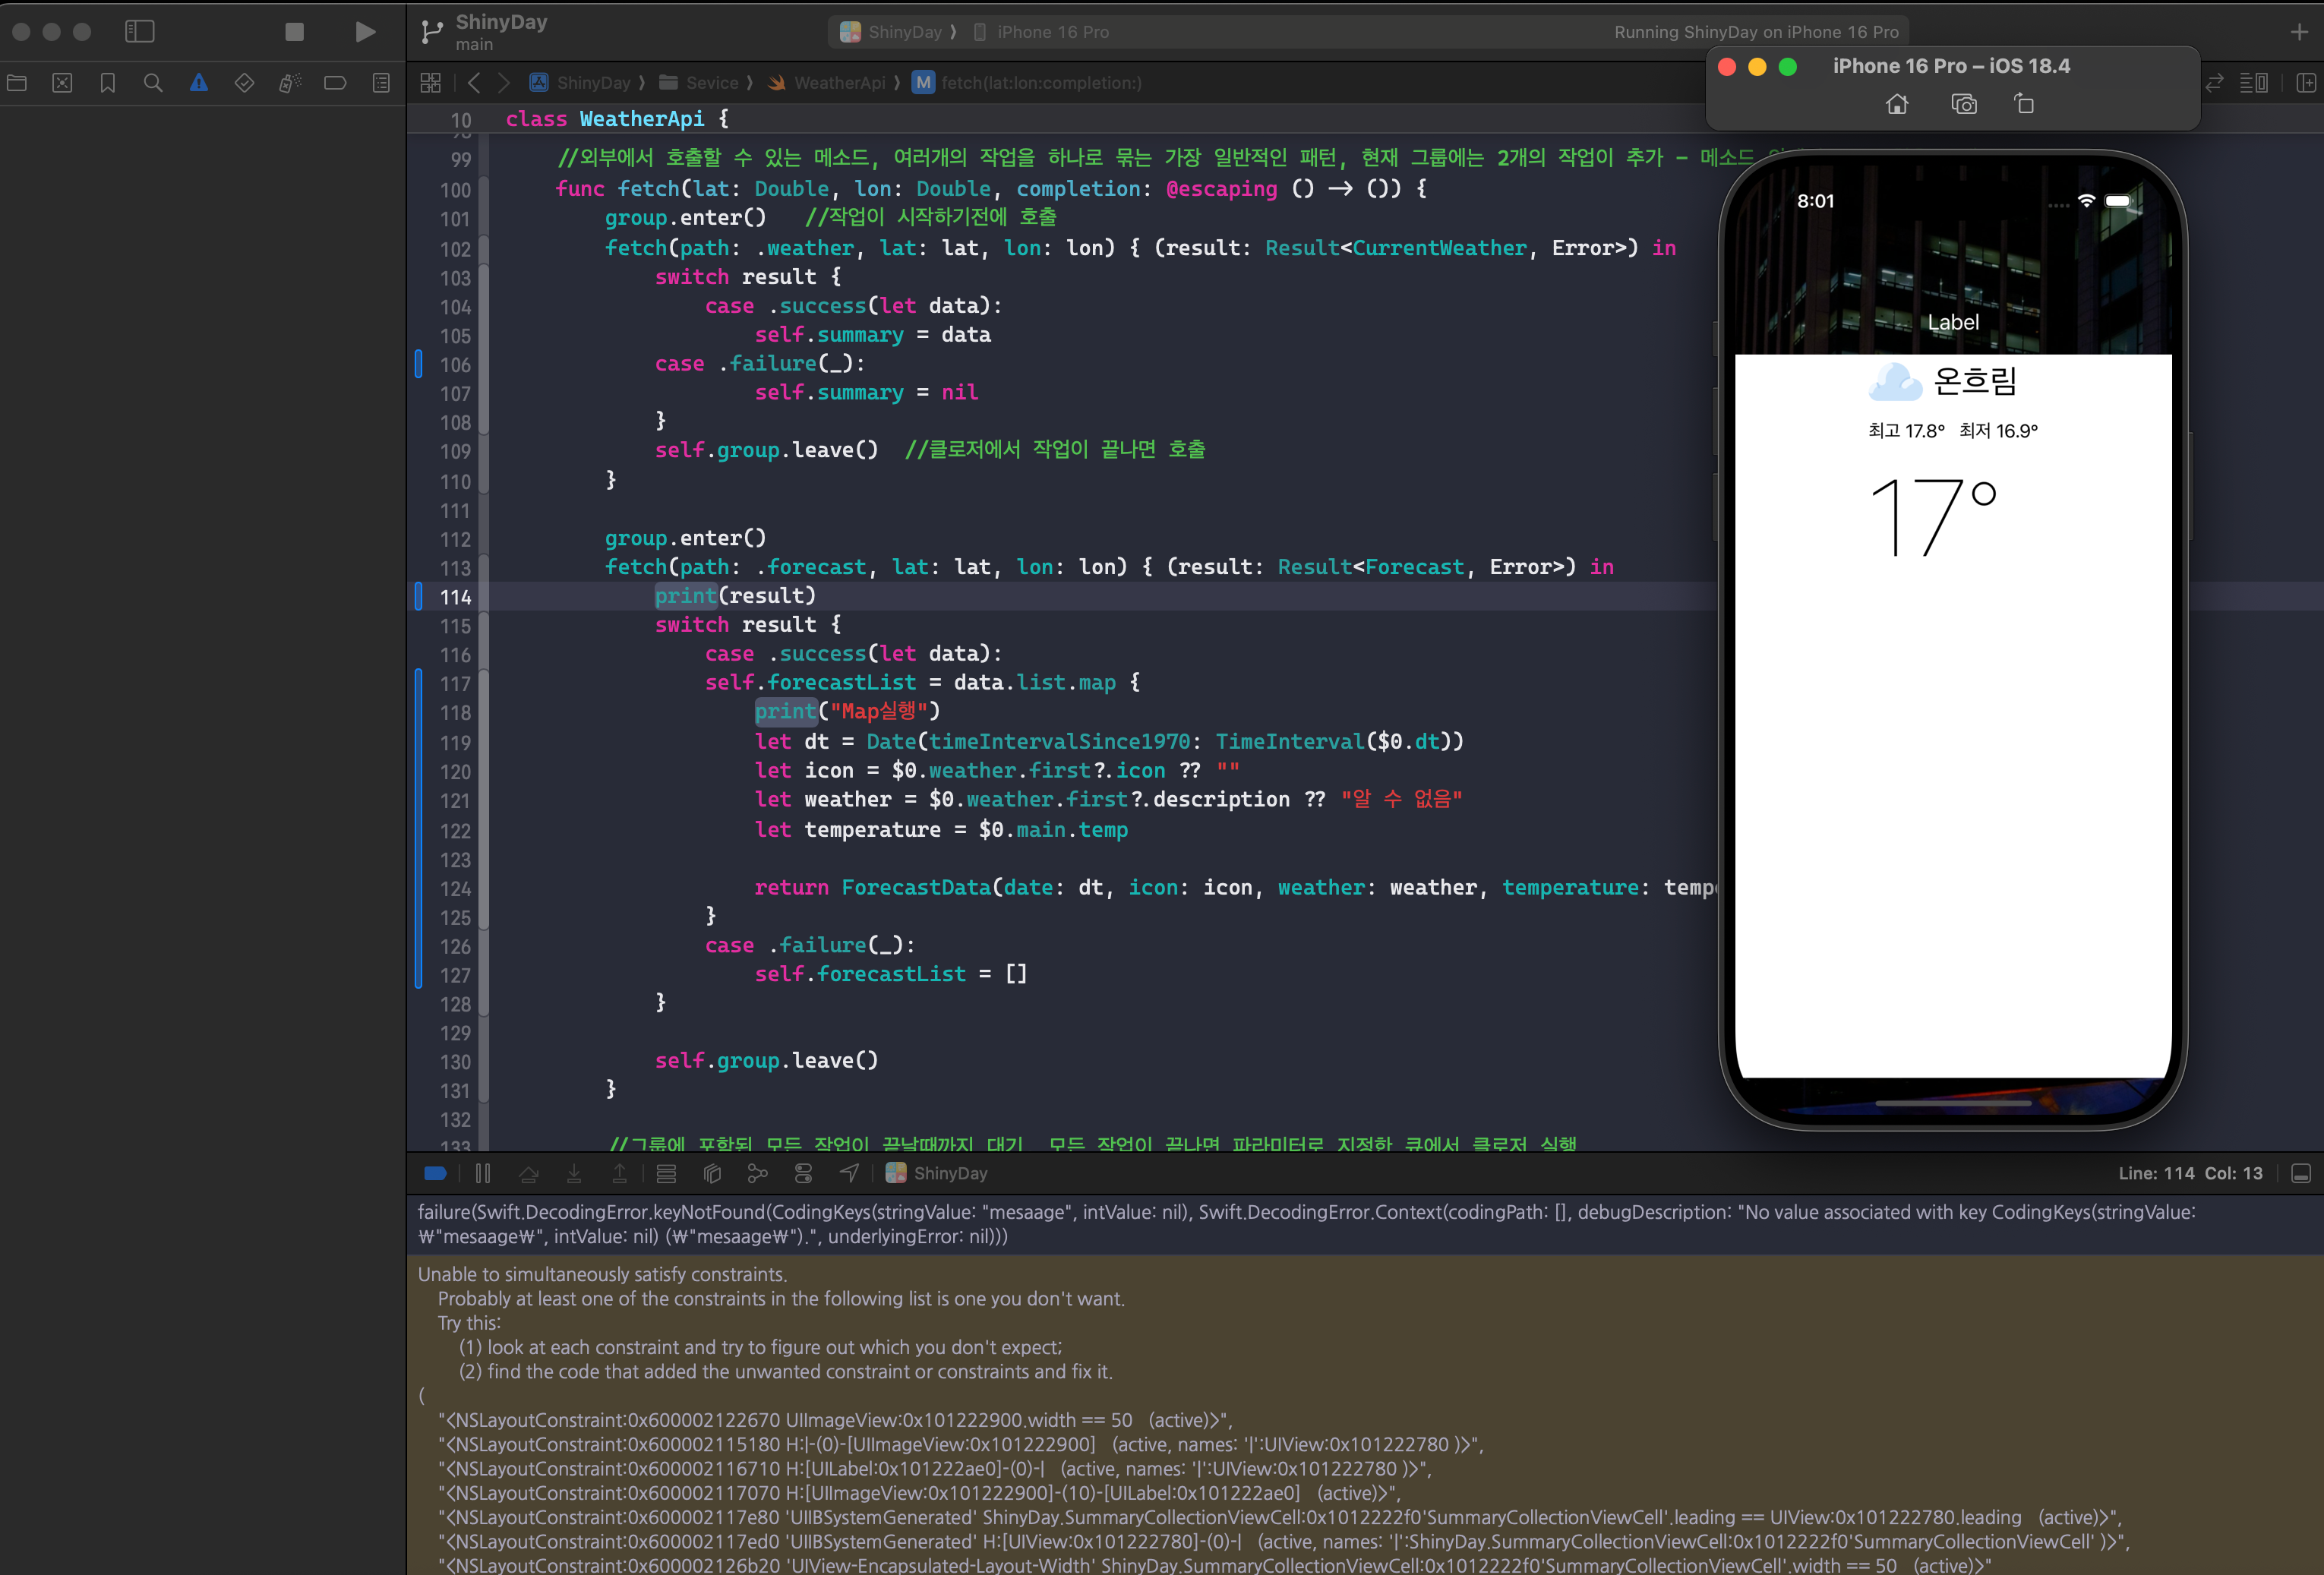Toggle breakpoints activation blue icon
The width and height of the screenshot is (2324, 1575).
pos(435,1173)
